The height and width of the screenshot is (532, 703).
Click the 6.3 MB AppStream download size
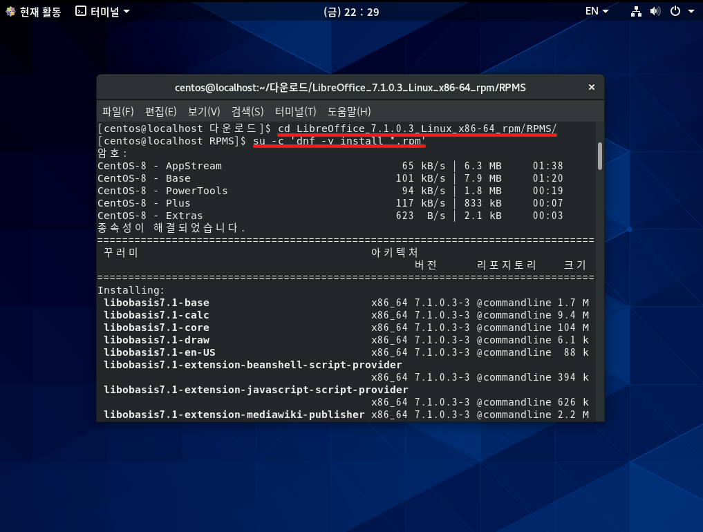click(x=483, y=166)
